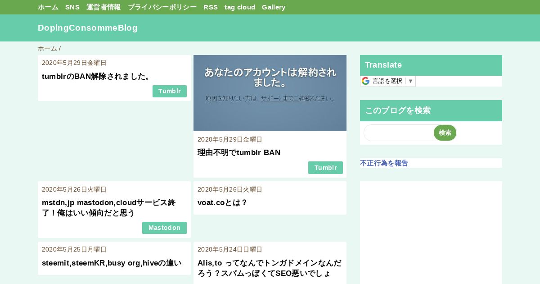540x284 pixels.
Task: Click the DopingConsommeBlog site title
Action: tap(88, 28)
